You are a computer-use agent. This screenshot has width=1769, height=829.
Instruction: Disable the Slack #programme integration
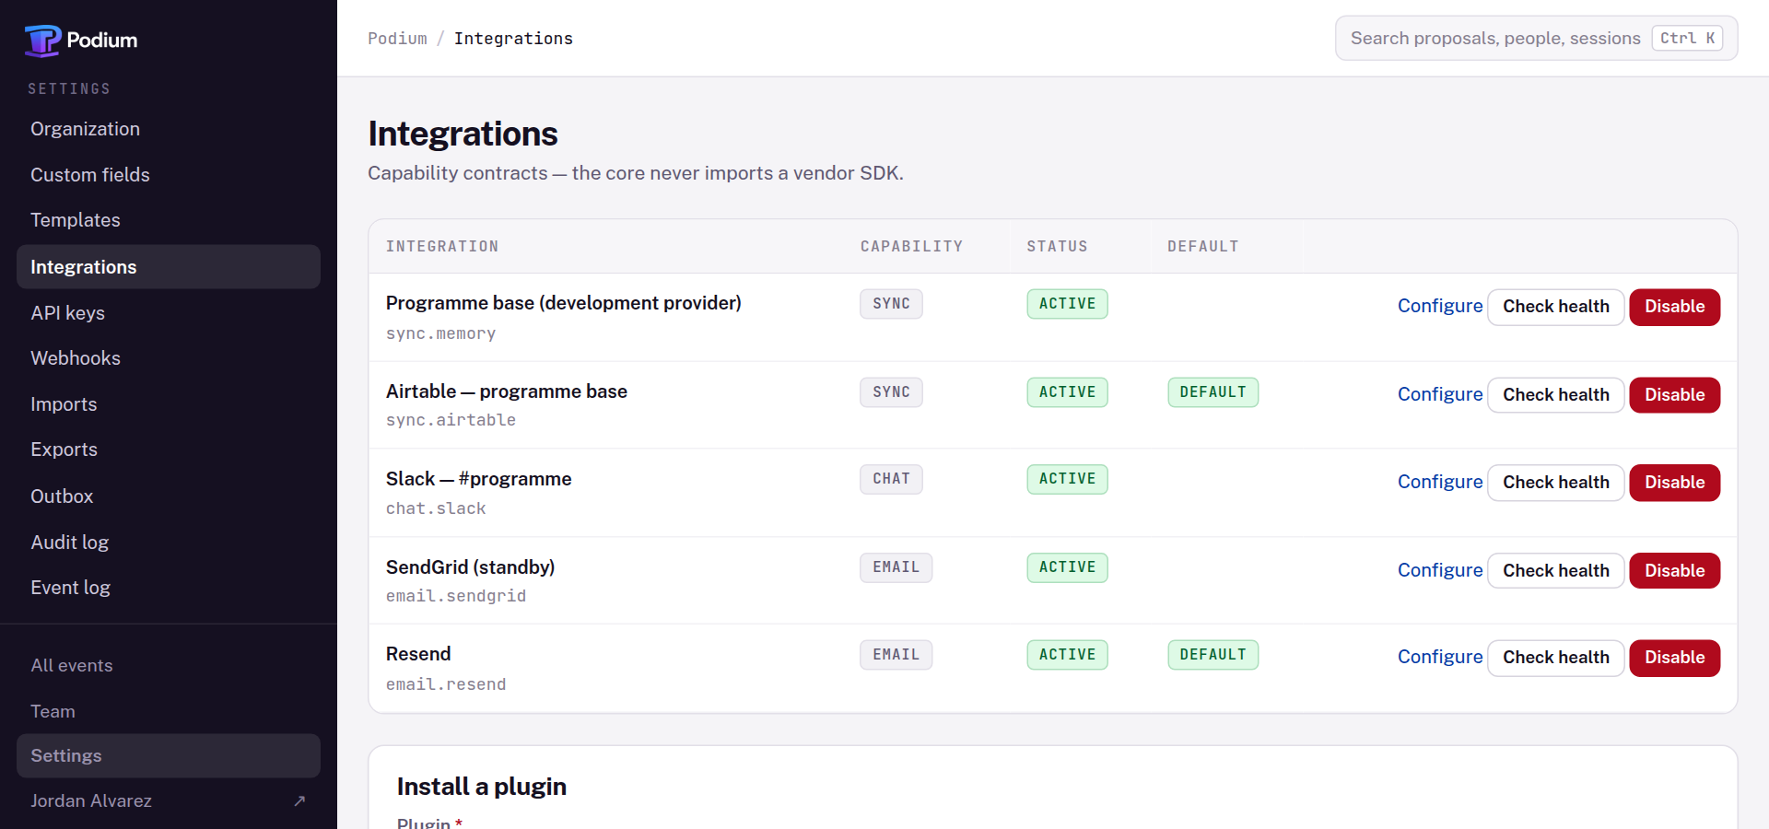(x=1674, y=483)
